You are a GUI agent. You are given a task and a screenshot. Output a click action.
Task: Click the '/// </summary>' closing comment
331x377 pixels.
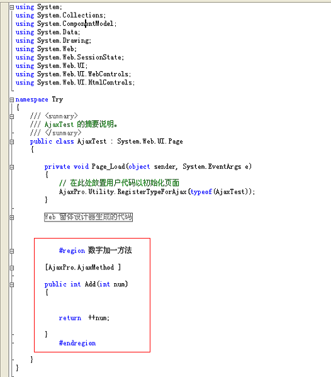coord(56,133)
